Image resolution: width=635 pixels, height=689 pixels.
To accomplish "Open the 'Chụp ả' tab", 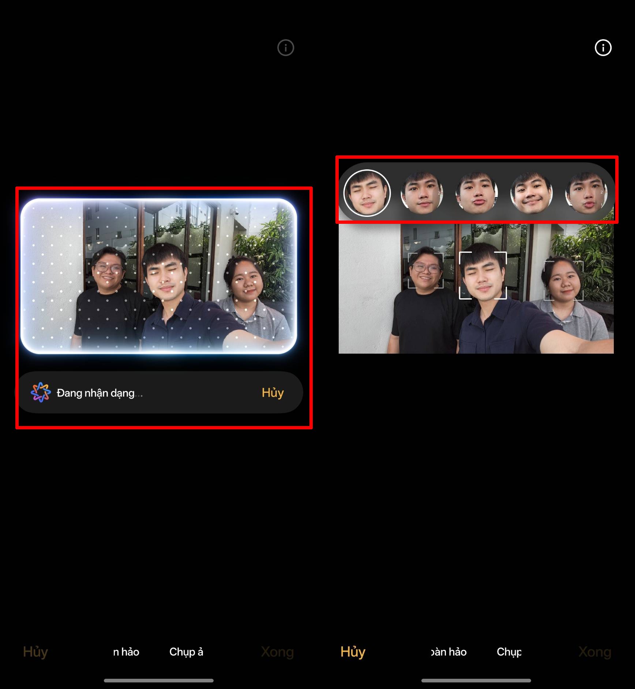I will coord(186,652).
